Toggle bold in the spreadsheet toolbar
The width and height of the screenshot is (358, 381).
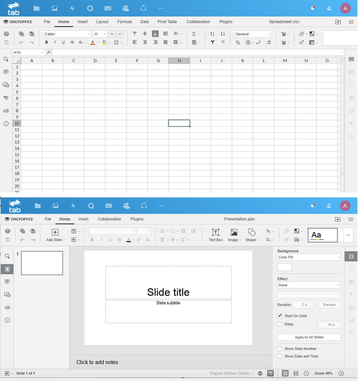[x=46, y=42]
